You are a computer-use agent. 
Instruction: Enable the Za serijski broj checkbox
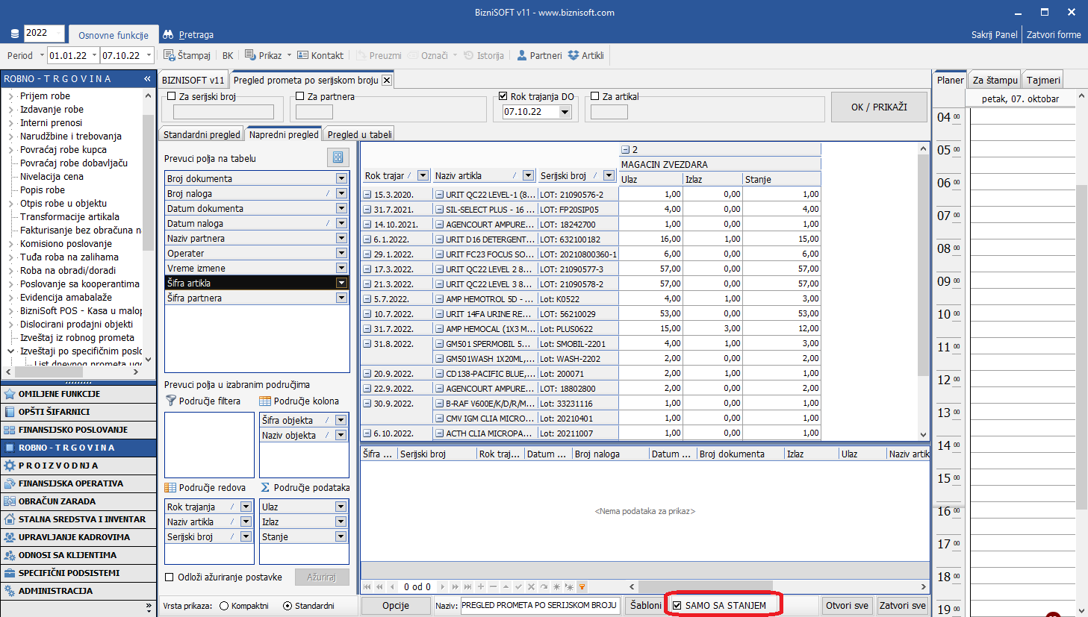click(172, 96)
